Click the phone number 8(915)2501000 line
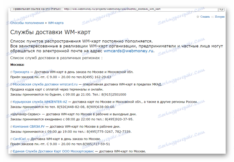234x162 pixels. 68,94
